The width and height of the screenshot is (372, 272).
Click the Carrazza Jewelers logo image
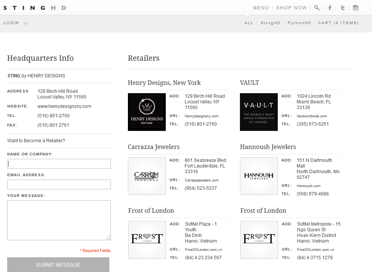(x=147, y=176)
